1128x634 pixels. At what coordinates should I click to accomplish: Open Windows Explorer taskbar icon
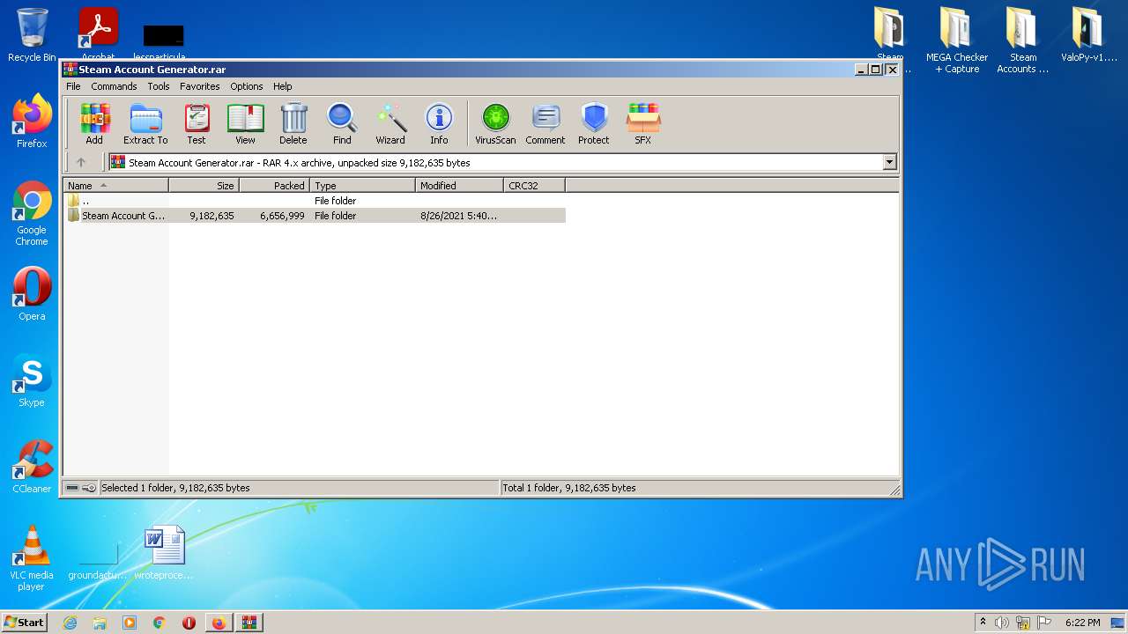[x=100, y=623]
